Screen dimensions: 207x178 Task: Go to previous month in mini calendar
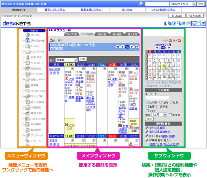(x=157, y=48)
